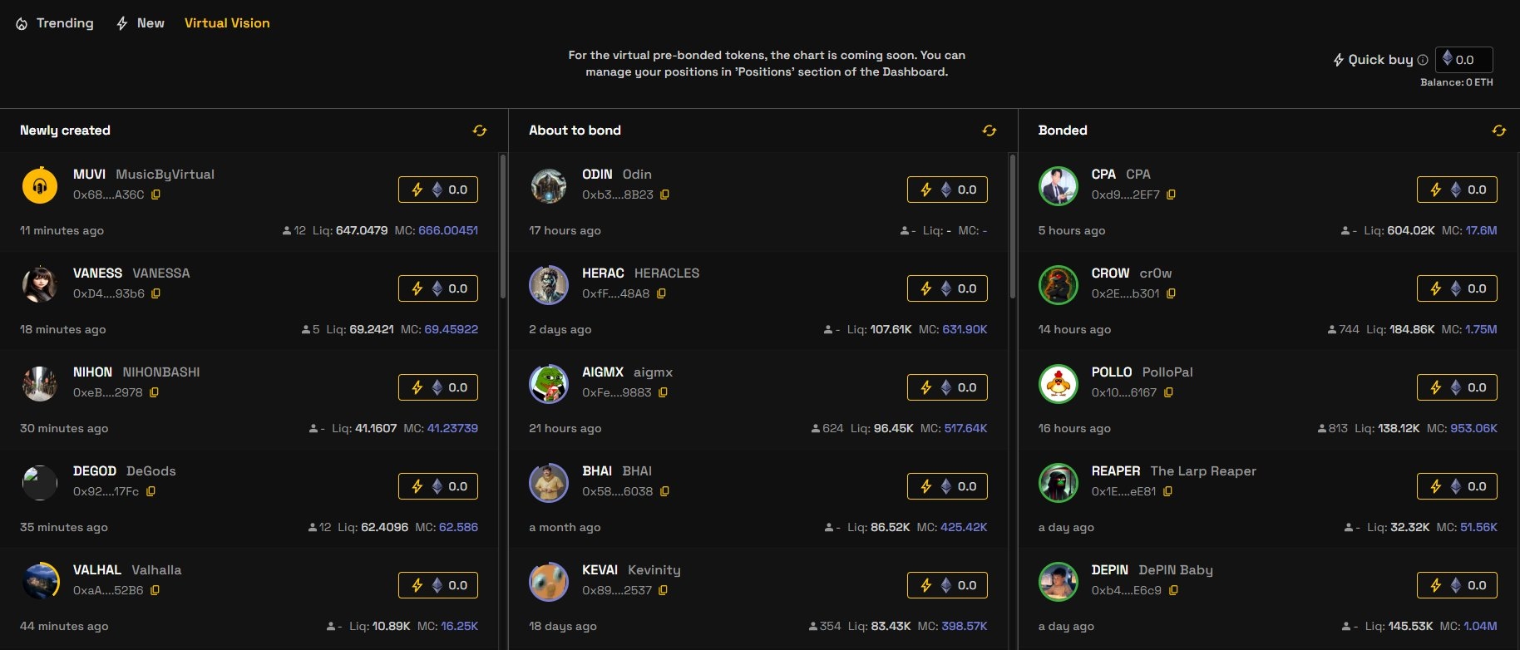Refresh the About to bond list
This screenshot has height=650, width=1520.
pos(989,130)
